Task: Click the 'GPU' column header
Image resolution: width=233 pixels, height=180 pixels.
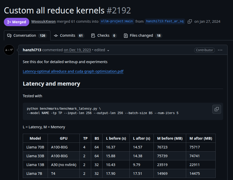Action: [64, 138]
